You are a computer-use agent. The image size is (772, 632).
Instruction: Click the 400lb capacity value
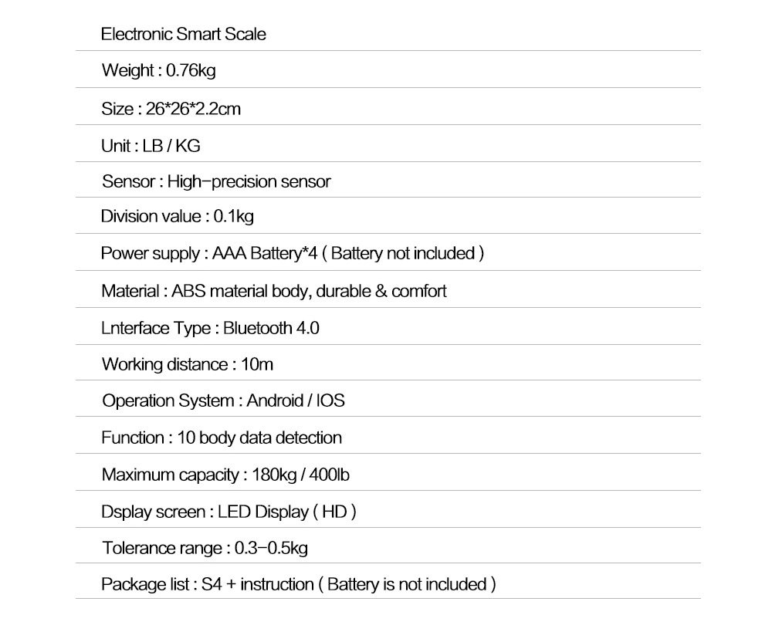[x=329, y=475]
